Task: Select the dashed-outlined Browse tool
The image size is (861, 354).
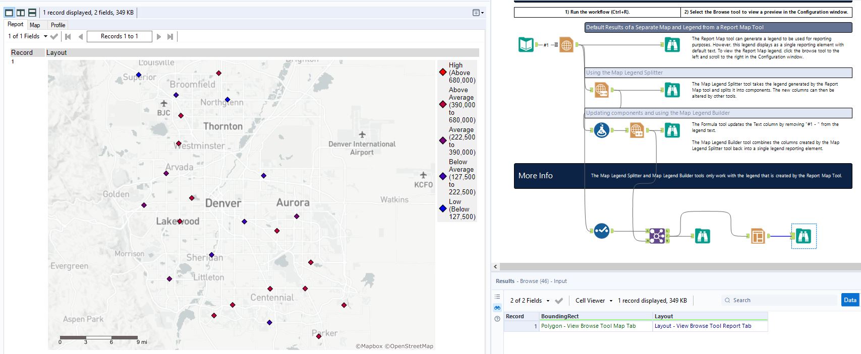Action: pos(803,236)
